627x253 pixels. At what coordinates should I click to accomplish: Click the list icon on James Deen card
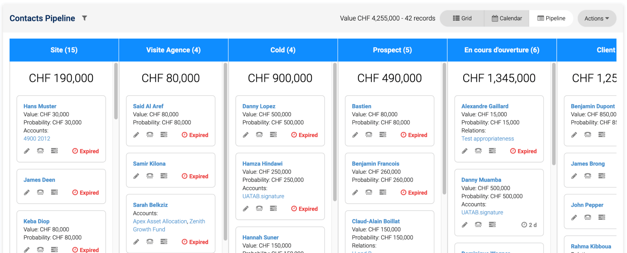click(54, 192)
